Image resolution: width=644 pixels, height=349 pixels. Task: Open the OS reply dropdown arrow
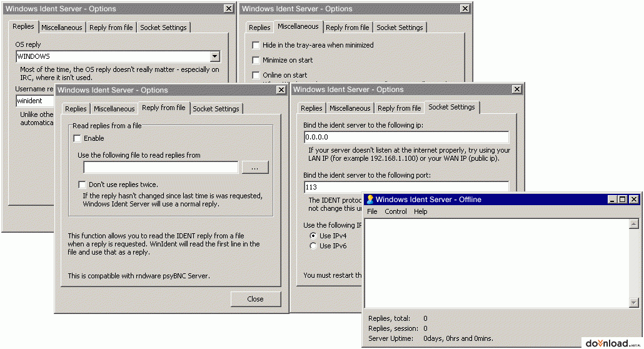(x=215, y=56)
